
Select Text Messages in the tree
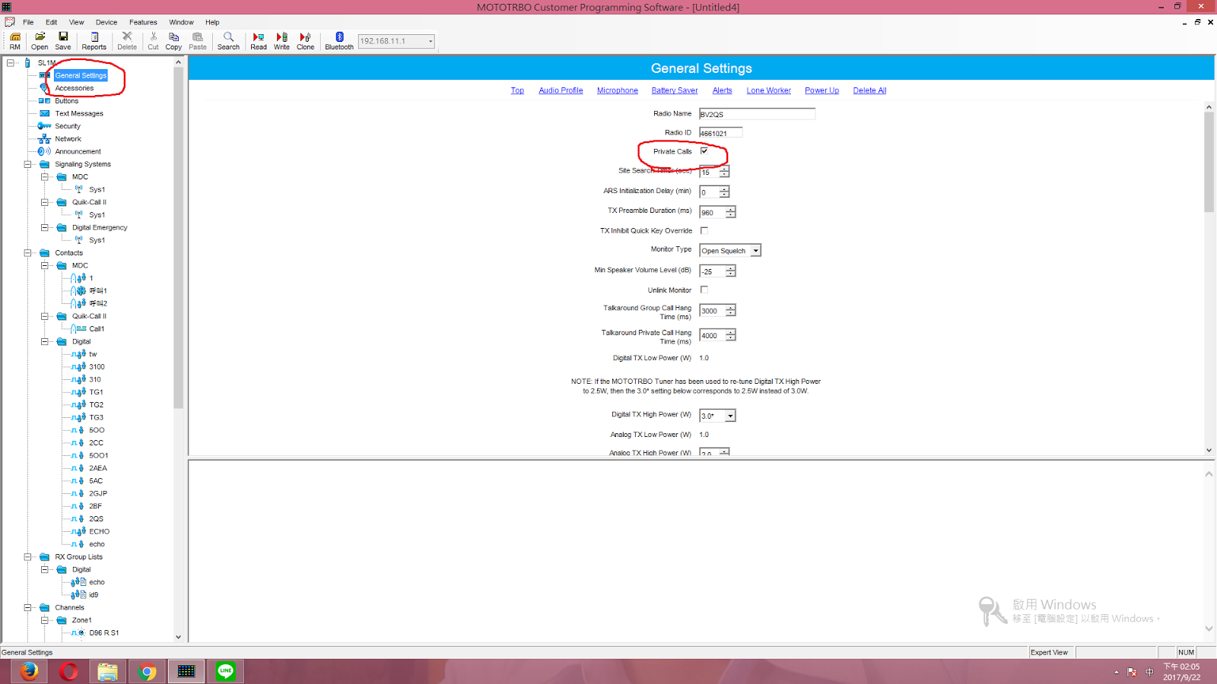pyautogui.click(x=79, y=113)
